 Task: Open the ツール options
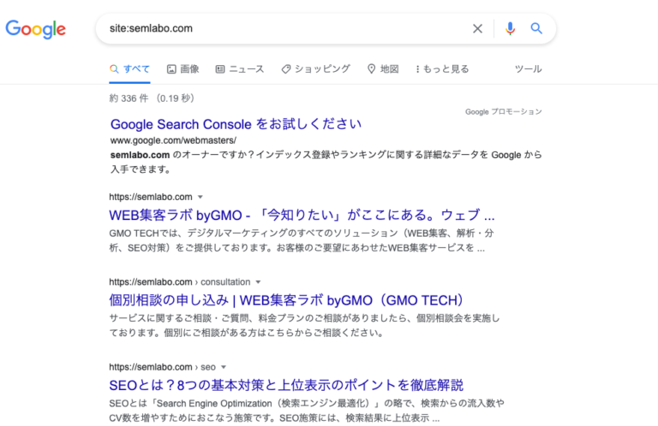click(x=529, y=69)
